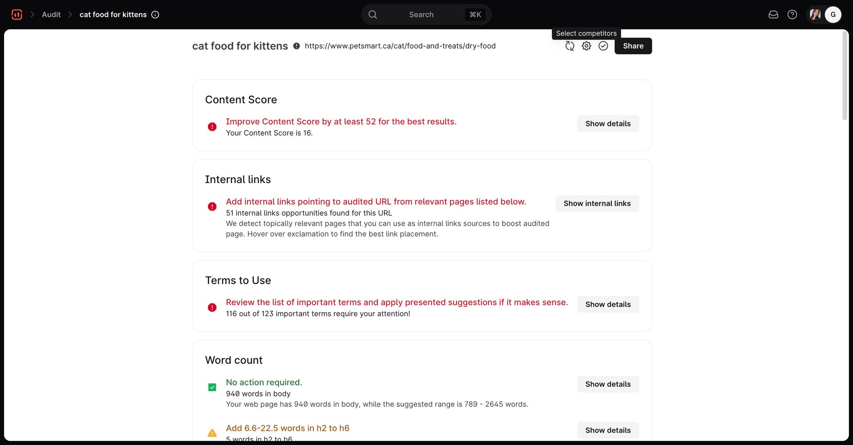Click the Surfer logo home icon
Screen dimensions: 853x445
point(17,15)
